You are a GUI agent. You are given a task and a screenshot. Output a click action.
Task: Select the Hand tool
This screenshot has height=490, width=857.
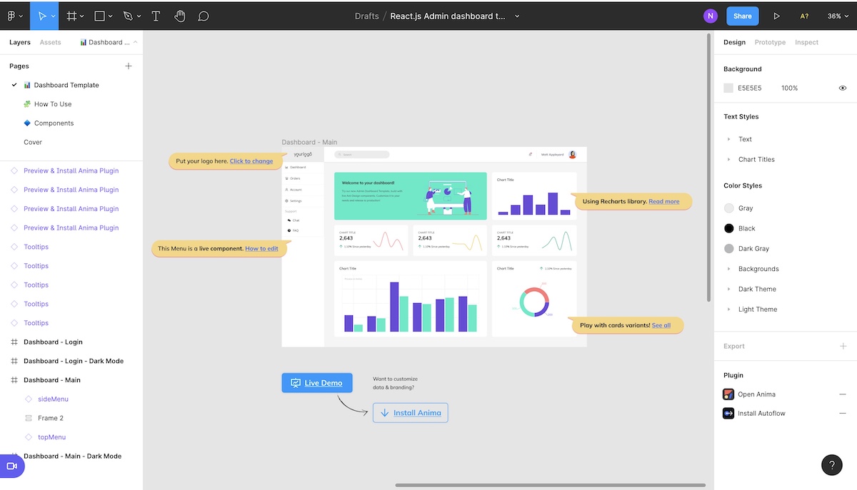(179, 16)
